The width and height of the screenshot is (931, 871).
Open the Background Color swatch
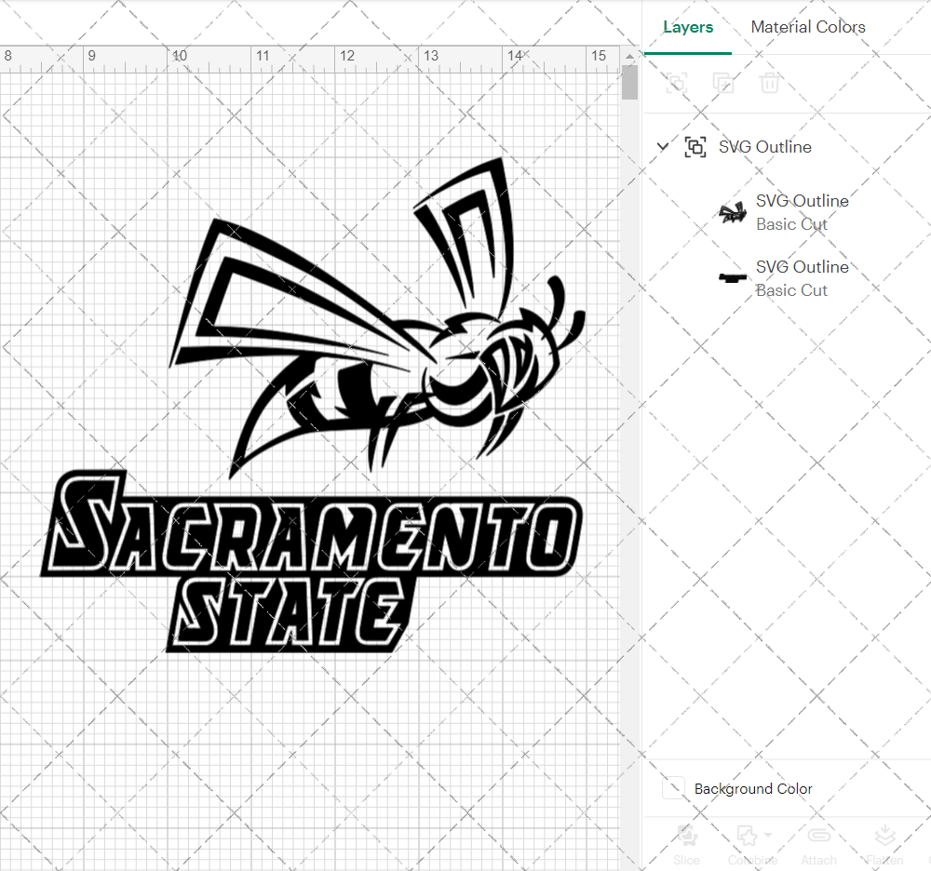point(673,788)
